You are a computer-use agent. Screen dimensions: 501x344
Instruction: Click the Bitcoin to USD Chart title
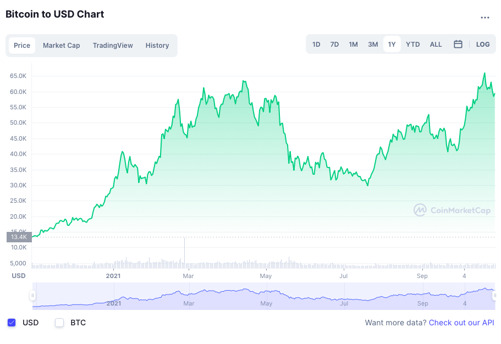pos(54,14)
